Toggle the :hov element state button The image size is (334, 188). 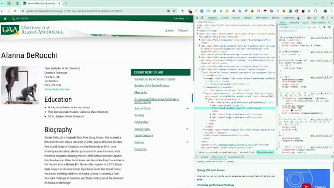tap(309, 27)
